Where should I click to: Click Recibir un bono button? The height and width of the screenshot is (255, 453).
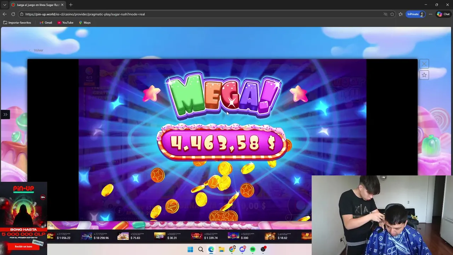(x=23, y=246)
